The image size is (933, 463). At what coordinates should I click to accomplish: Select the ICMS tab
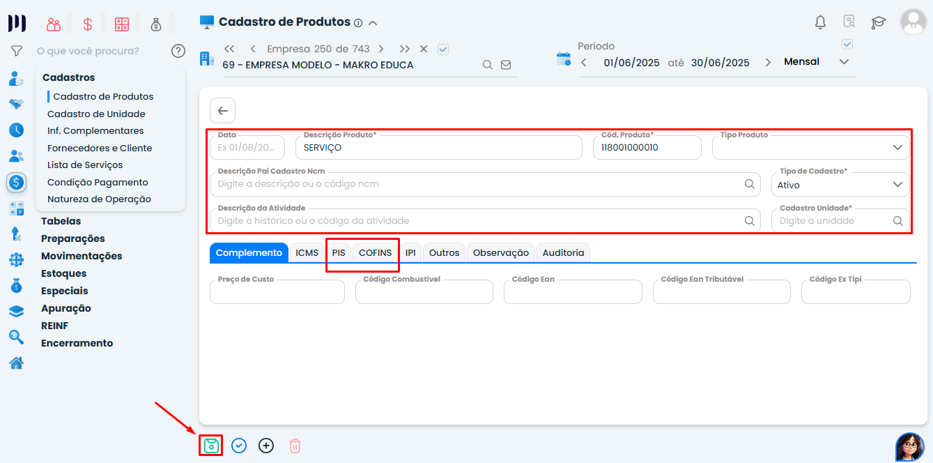click(307, 252)
